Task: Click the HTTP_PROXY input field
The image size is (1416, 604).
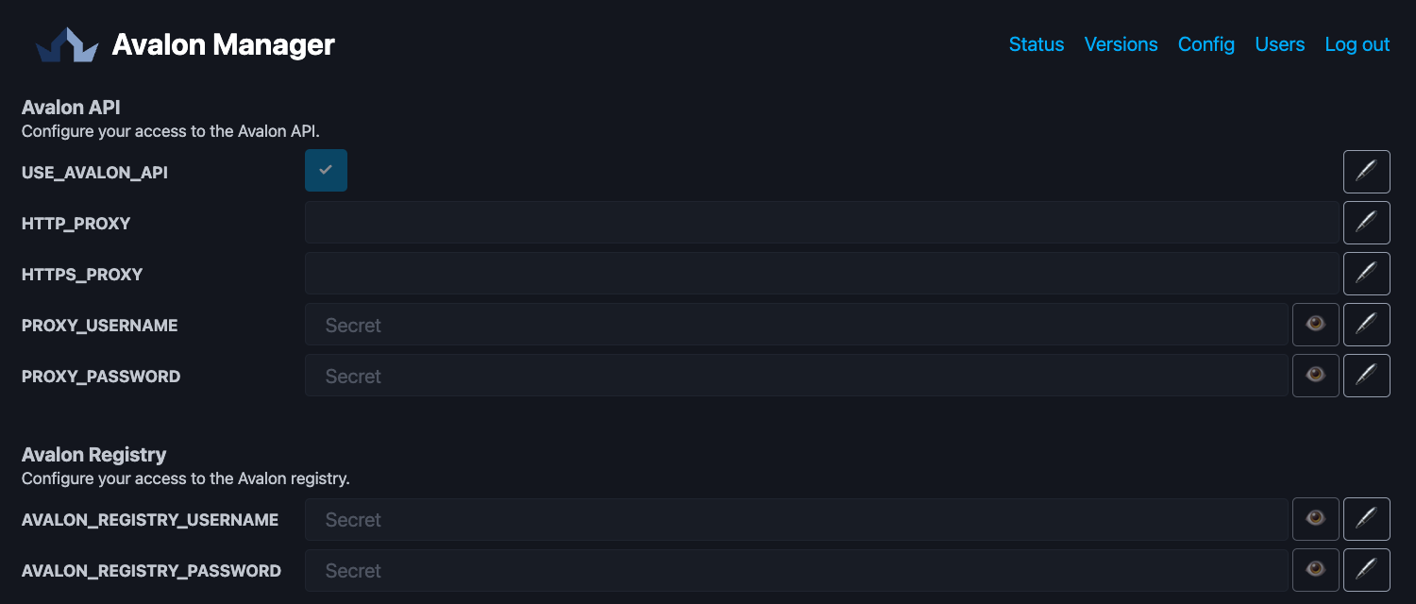Action: tap(821, 222)
